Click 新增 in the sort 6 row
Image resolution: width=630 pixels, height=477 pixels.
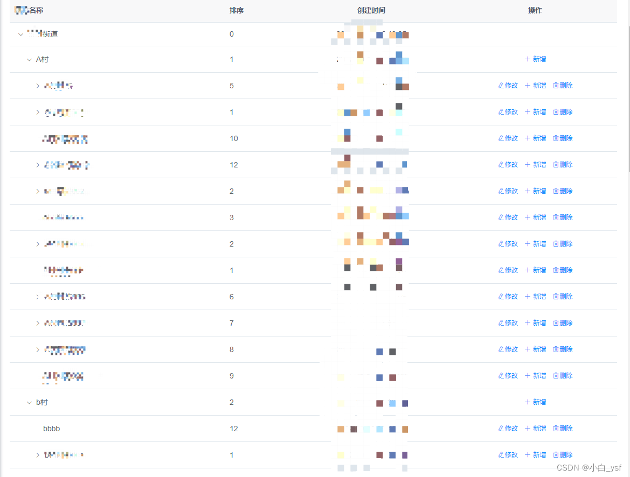click(x=536, y=296)
